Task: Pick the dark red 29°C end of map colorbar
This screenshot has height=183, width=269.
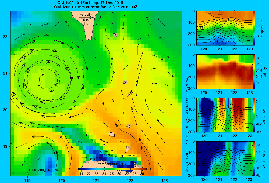Action: click(144, 169)
